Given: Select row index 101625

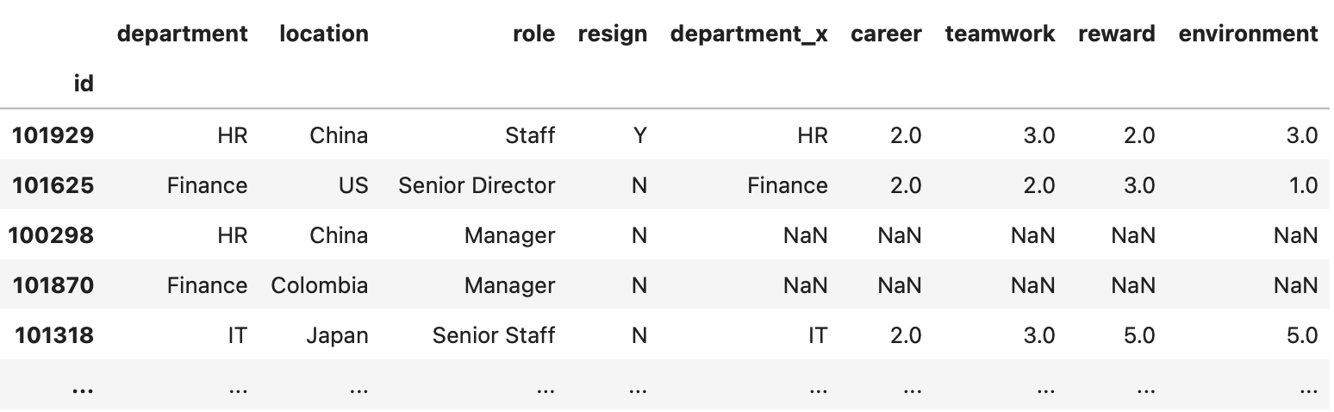Looking at the screenshot, I should point(53,185).
